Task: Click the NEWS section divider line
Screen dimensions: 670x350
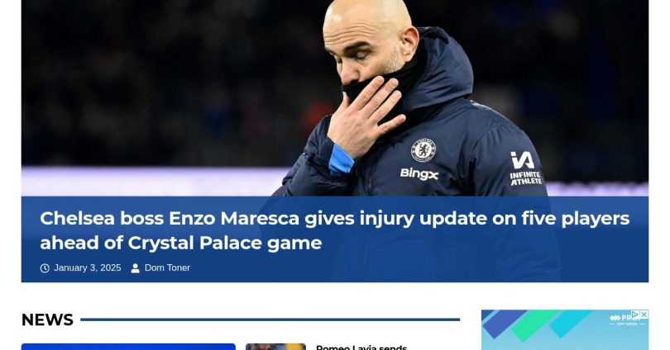Action: (x=270, y=319)
